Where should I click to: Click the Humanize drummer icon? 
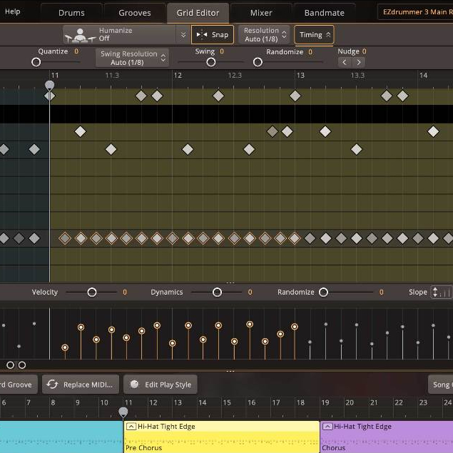point(81,35)
